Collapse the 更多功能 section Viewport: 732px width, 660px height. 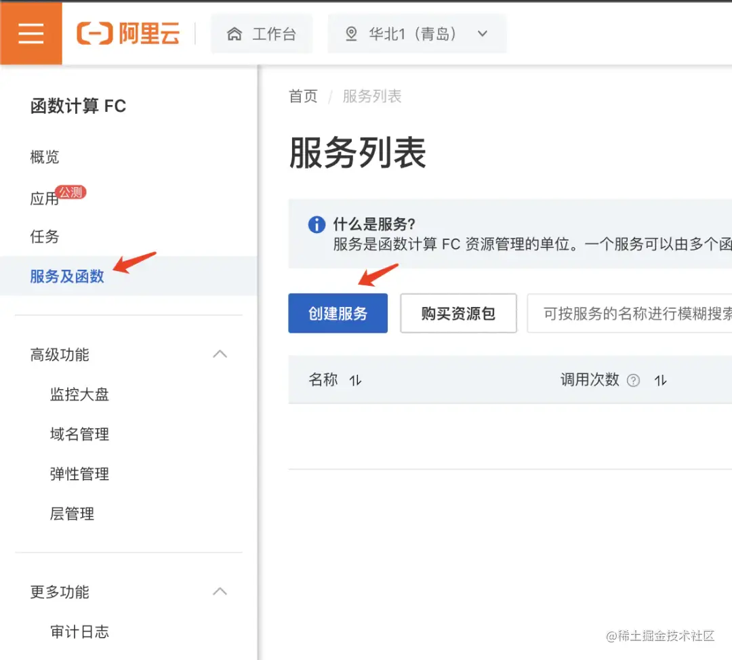pyautogui.click(x=220, y=592)
